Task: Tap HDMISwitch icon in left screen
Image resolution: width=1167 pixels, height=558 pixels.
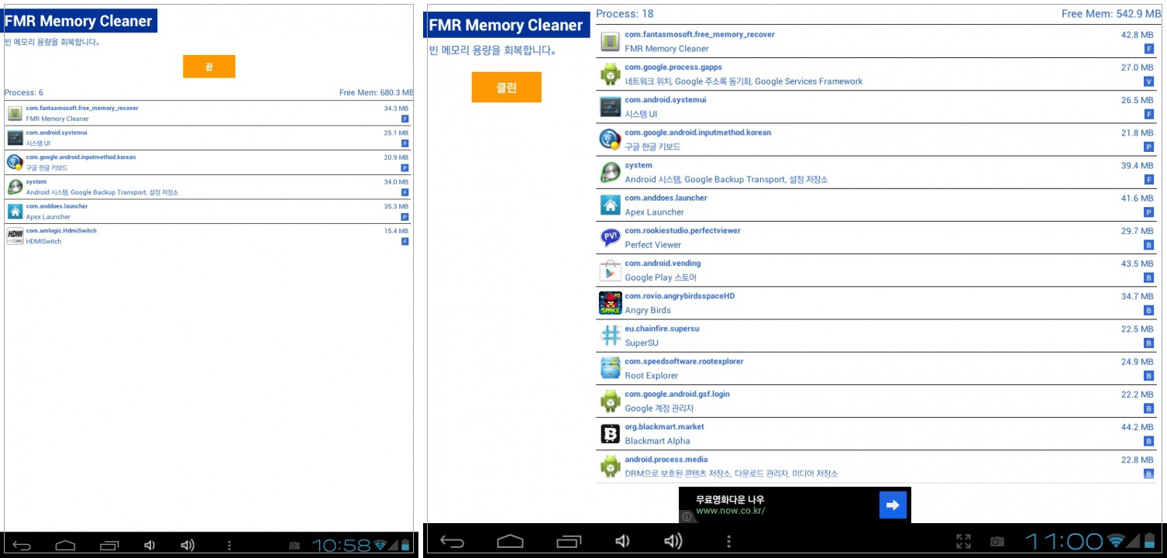Action: point(15,236)
